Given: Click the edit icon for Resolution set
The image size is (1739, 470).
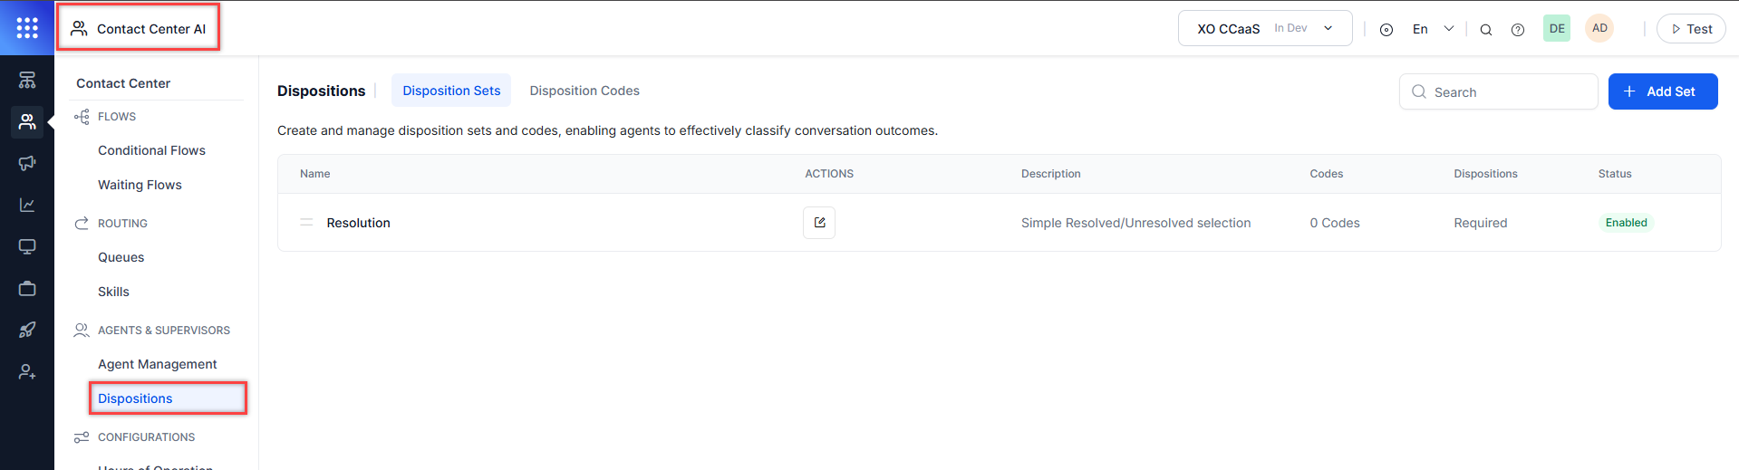Looking at the screenshot, I should tap(819, 223).
